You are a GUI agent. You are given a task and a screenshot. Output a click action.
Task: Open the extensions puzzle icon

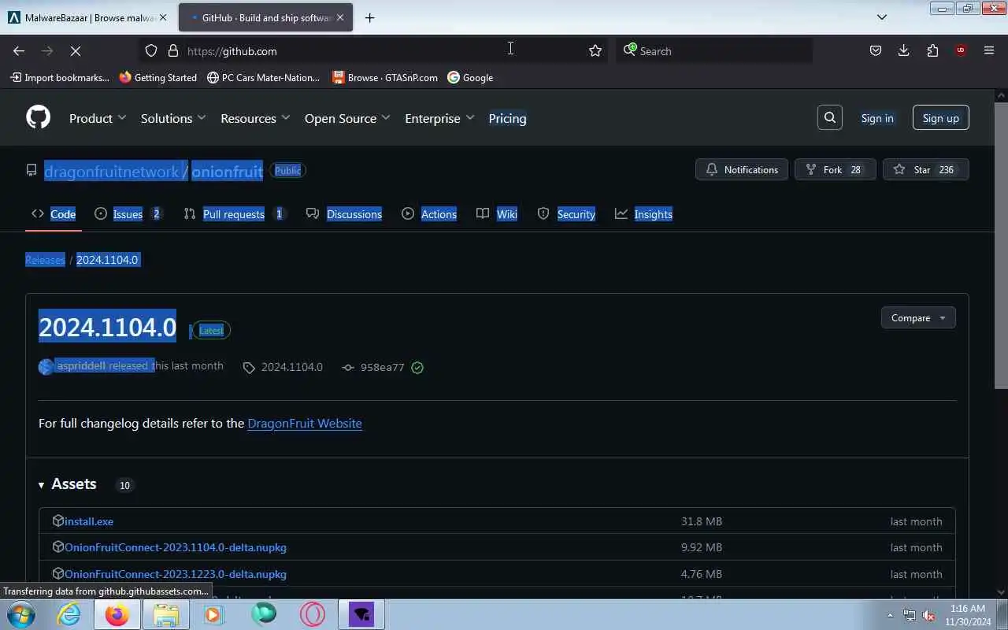pyautogui.click(x=932, y=50)
